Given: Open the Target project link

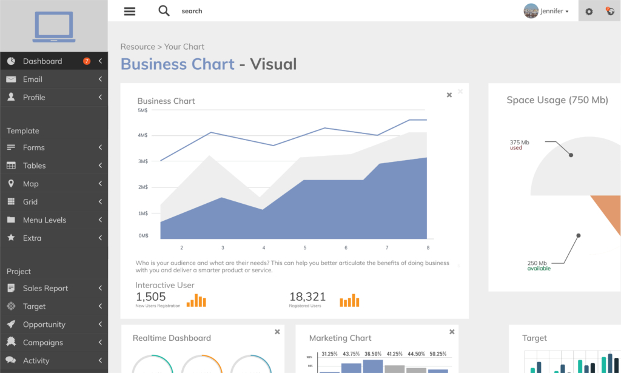Looking at the screenshot, I should click(x=34, y=306).
